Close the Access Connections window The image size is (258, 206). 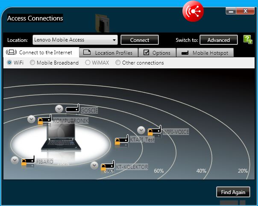coord(245,11)
